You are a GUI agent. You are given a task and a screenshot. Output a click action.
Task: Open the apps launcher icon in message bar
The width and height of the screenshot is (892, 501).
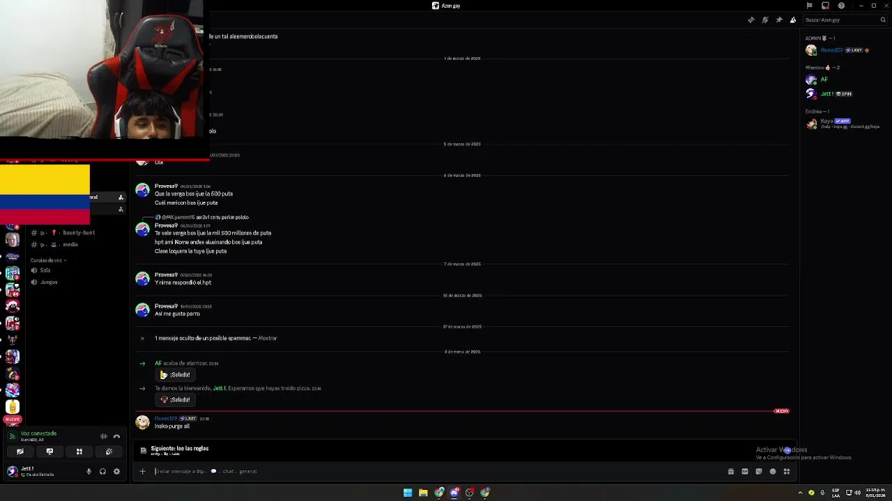coord(786,472)
